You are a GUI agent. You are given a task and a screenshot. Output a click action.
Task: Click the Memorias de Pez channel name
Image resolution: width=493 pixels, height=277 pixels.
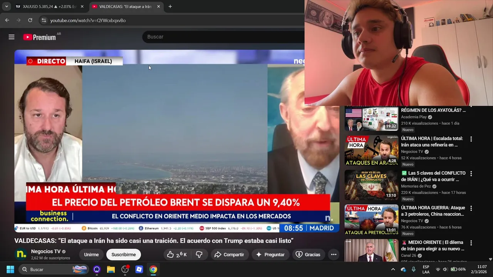tap(416, 186)
